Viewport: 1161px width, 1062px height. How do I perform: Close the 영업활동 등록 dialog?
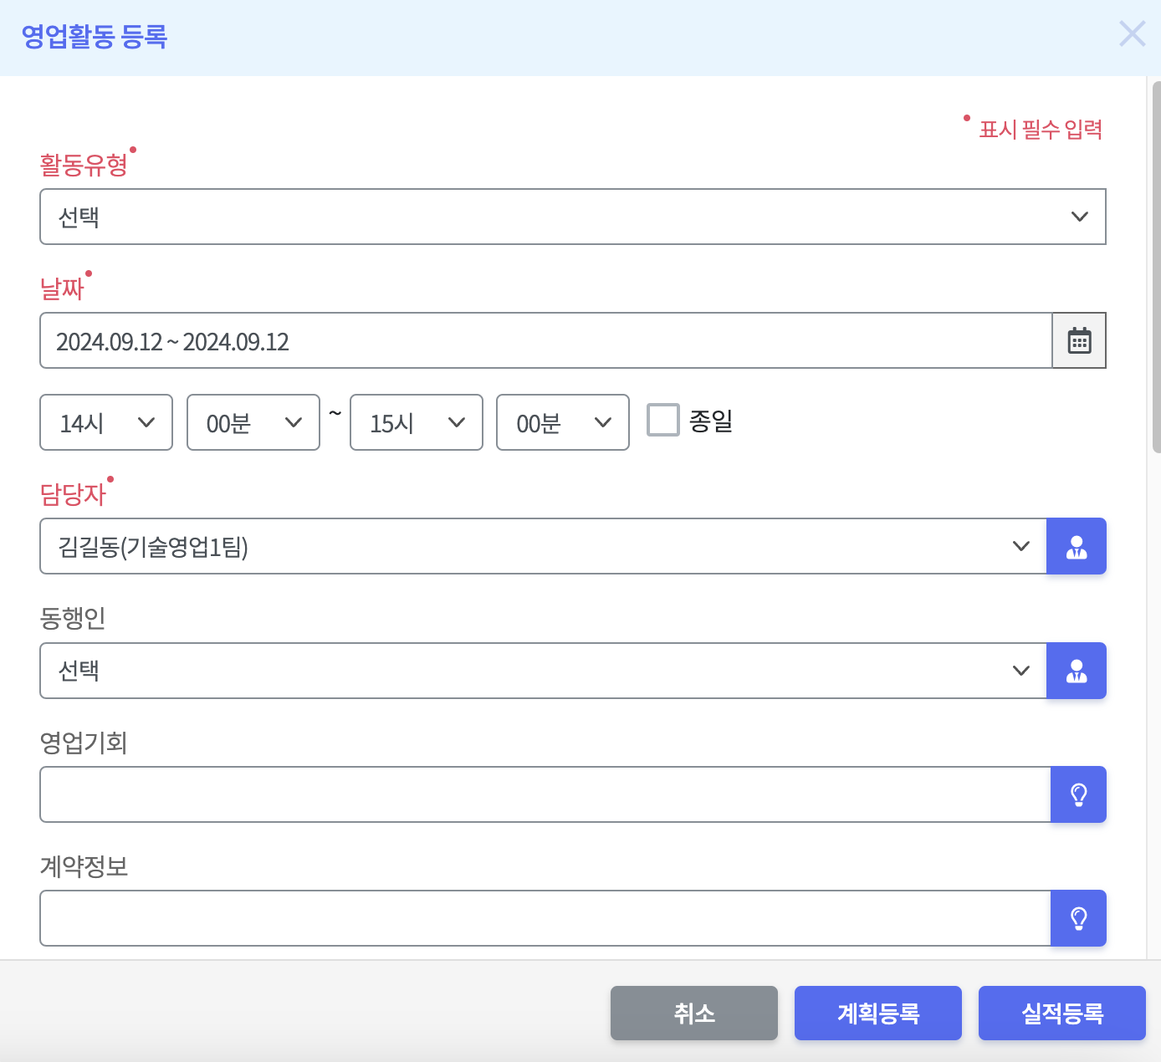(x=1132, y=34)
